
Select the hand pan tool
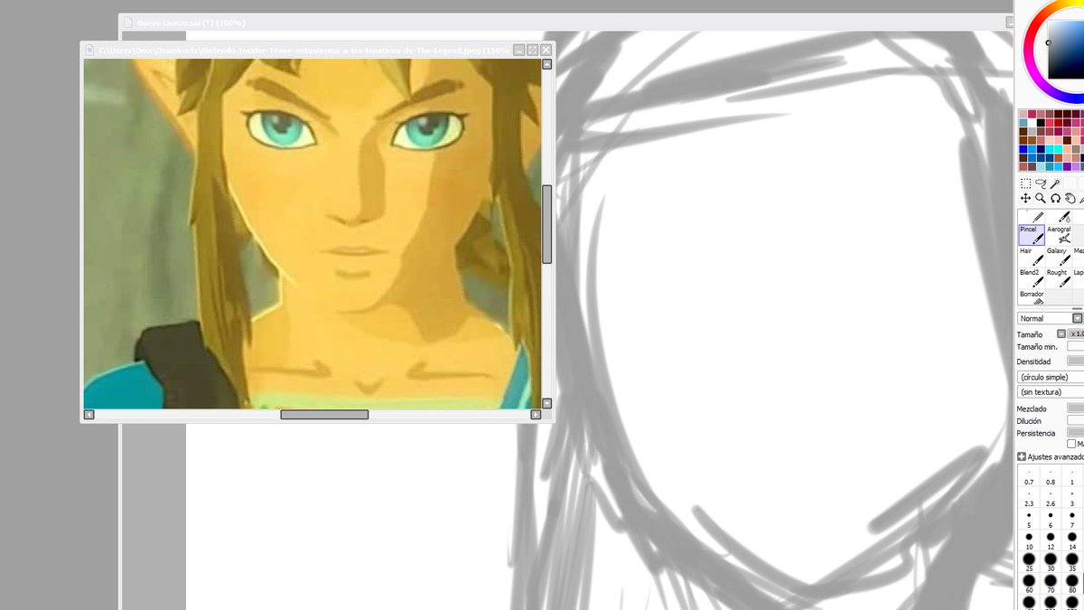[1070, 199]
